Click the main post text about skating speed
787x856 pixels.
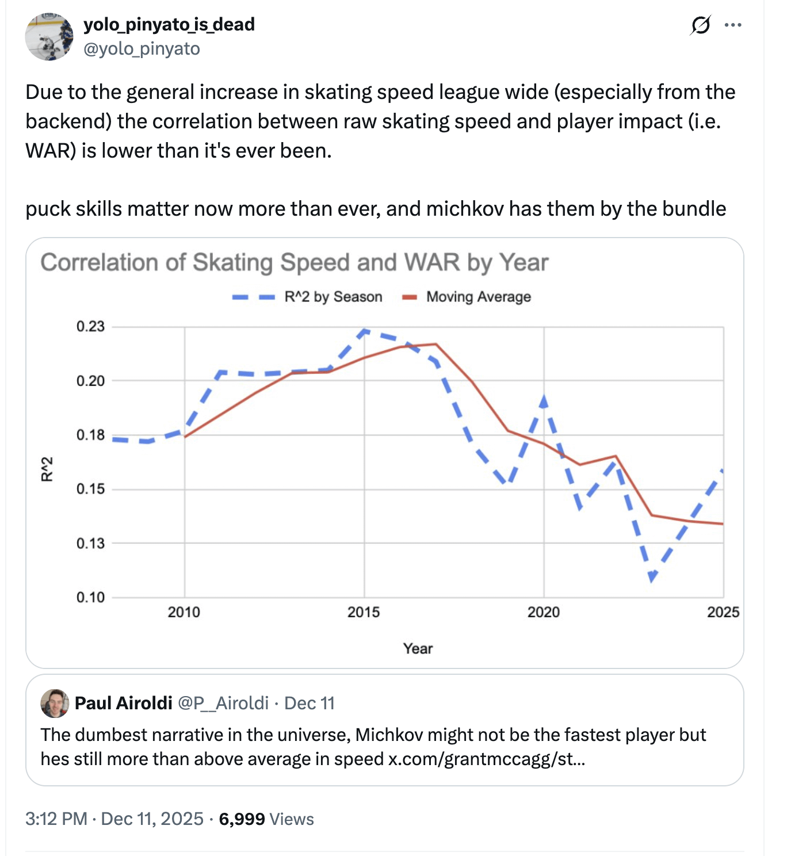click(x=380, y=121)
